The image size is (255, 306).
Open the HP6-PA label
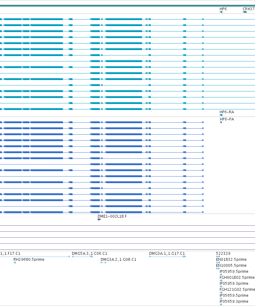point(227,119)
